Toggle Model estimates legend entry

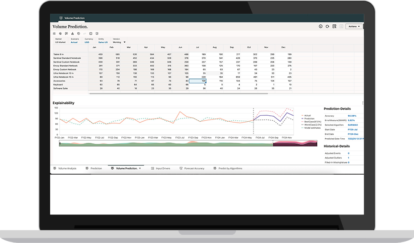click(312, 127)
